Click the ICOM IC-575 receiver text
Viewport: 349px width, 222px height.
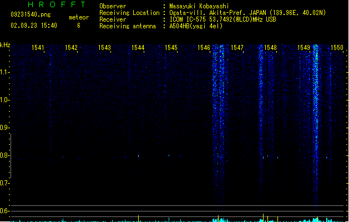pyautogui.click(x=222, y=19)
